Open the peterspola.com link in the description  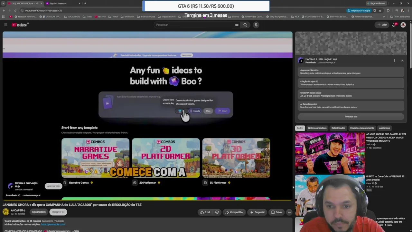click(x=53, y=224)
